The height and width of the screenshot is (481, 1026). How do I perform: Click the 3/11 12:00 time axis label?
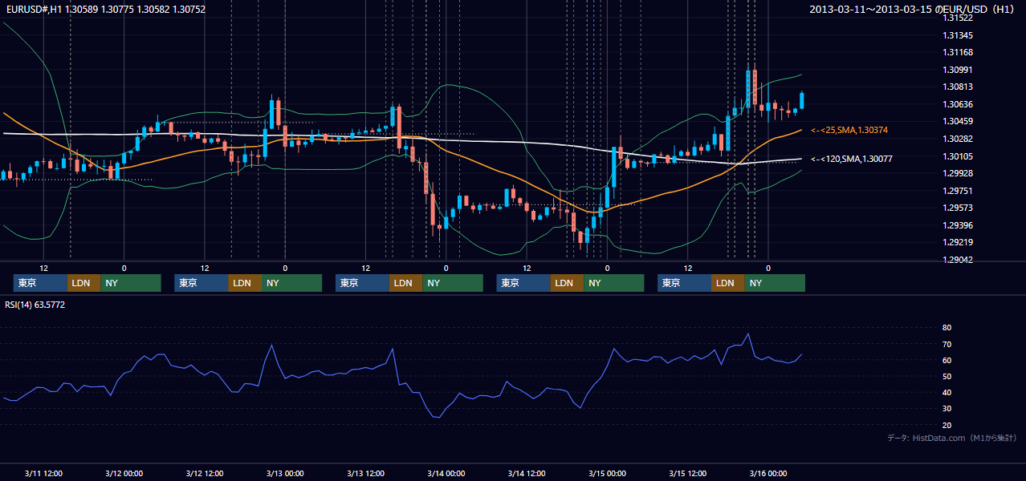coord(43,473)
